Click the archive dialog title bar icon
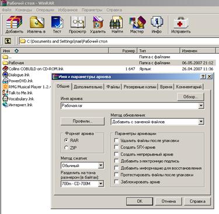The image size is (219, 214). [x=55, y=77]
